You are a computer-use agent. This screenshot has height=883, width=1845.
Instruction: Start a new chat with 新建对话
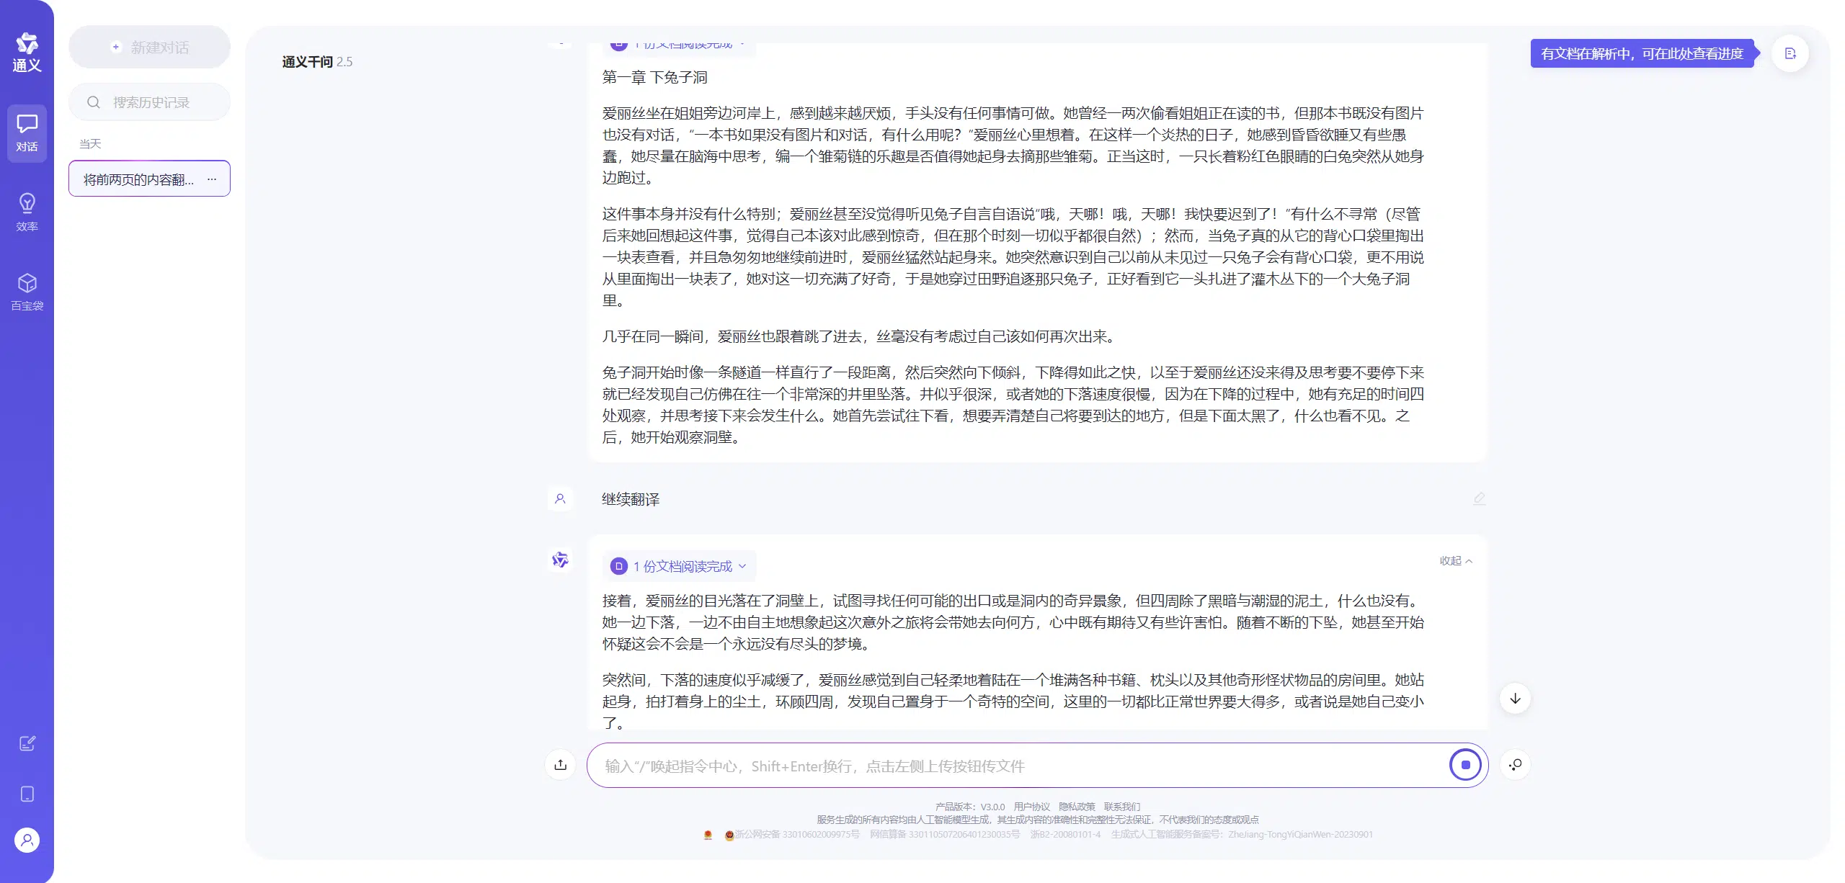click(x=150, y=48)
